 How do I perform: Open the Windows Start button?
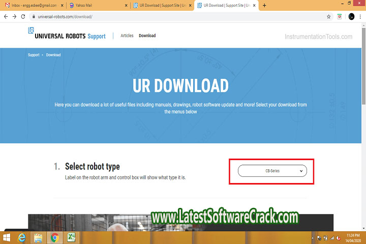tap(7, 238)
